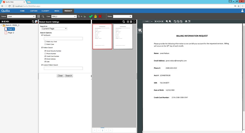Viewport: 245px width, 133px height.
Task: Select Page 2 in the batch tree
Action: pyautogui.click(x=11, y=33)
